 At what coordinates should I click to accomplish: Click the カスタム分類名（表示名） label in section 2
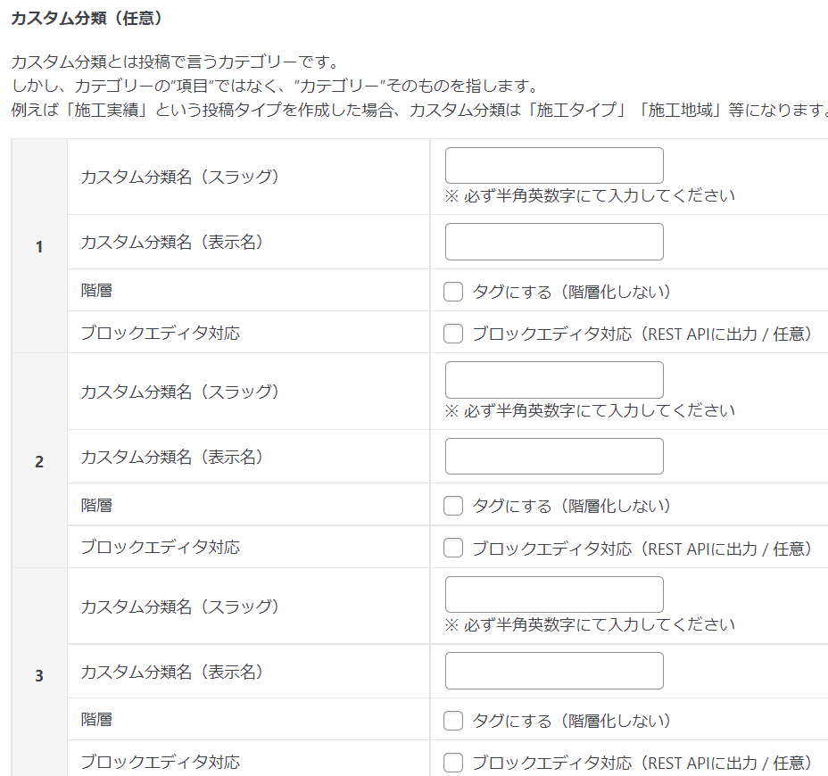coord(171,457)
